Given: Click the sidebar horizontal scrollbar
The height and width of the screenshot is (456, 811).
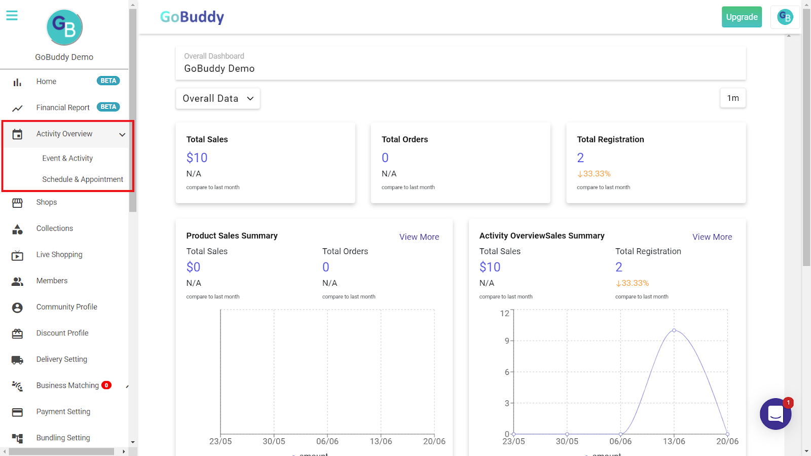Looking at the screenshot, I should click(62, 451).
